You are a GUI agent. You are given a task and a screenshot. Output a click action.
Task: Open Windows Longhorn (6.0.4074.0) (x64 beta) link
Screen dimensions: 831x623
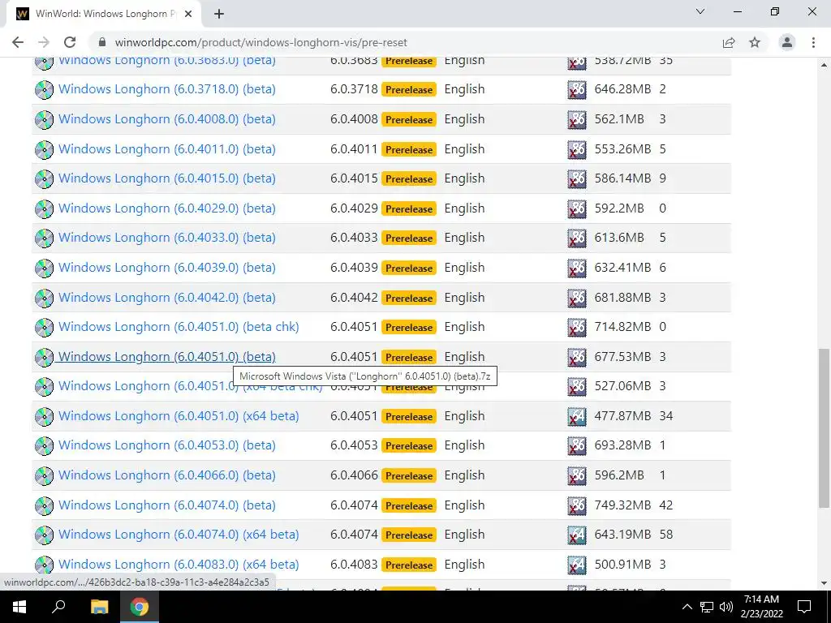tap(179, 535)
